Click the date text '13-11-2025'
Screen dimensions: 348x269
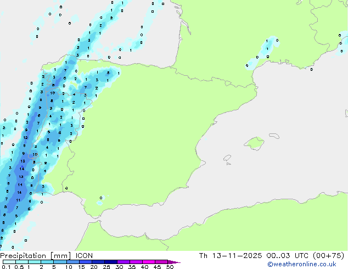click(237, 256)
